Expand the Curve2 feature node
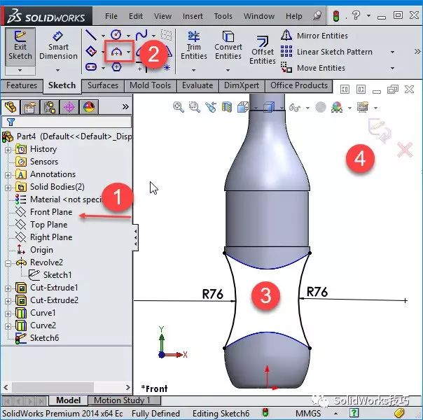Screen dimensions: 423x420 coord(8,326)
